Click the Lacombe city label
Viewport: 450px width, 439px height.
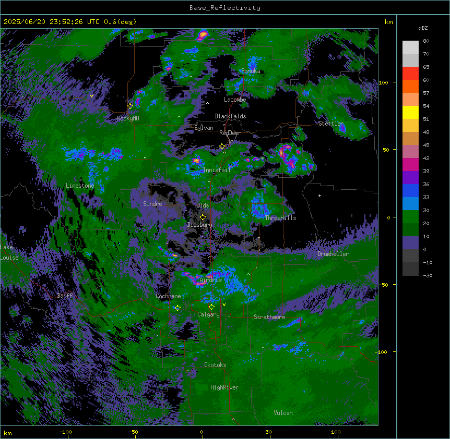(235, 100)
